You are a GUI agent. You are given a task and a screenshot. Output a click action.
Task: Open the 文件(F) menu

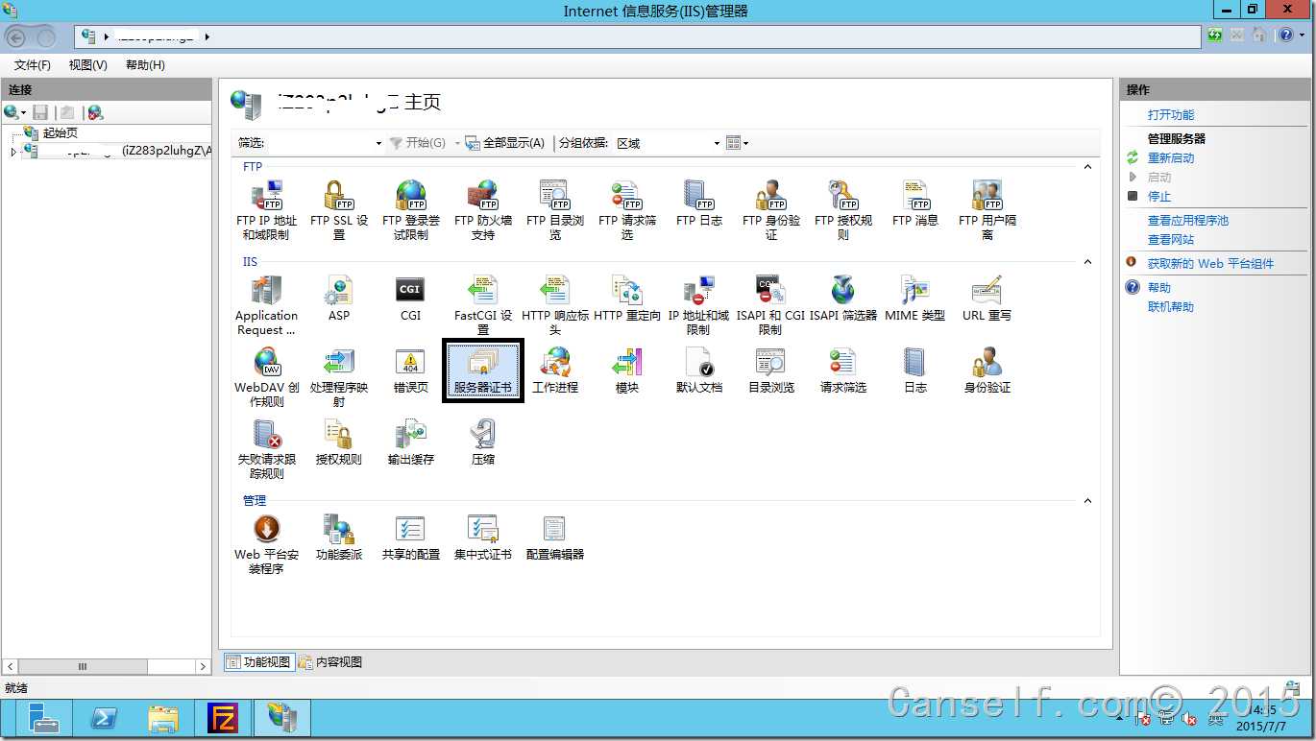33,65
